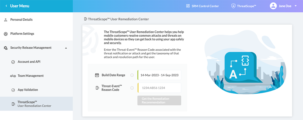Click the App Validation checkmark icon
The width and height of the screenshot is (303, 120).
coord(13,90)
